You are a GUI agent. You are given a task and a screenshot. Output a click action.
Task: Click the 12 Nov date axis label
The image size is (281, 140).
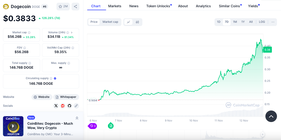pyautogui.click(x=244, y=120)
